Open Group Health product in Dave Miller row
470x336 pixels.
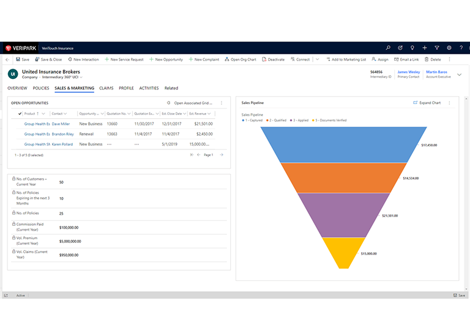[x=37, y=124]
